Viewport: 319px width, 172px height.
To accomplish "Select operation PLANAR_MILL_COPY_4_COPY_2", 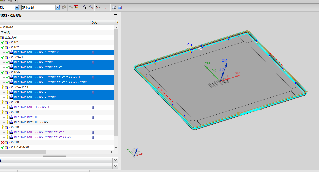I will (x=36, y=52).
